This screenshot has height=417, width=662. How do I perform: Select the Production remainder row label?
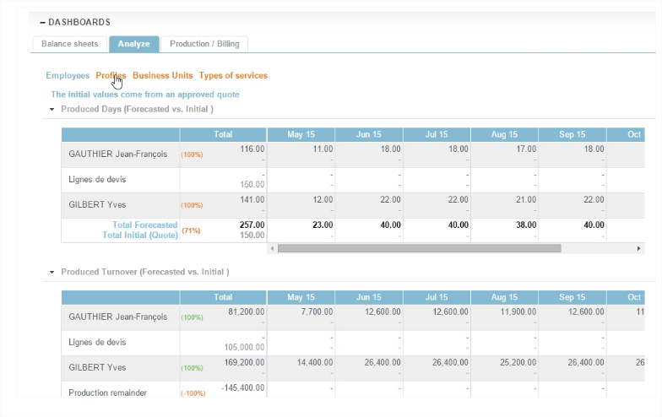pyautogui.click(x=107, y=393)
